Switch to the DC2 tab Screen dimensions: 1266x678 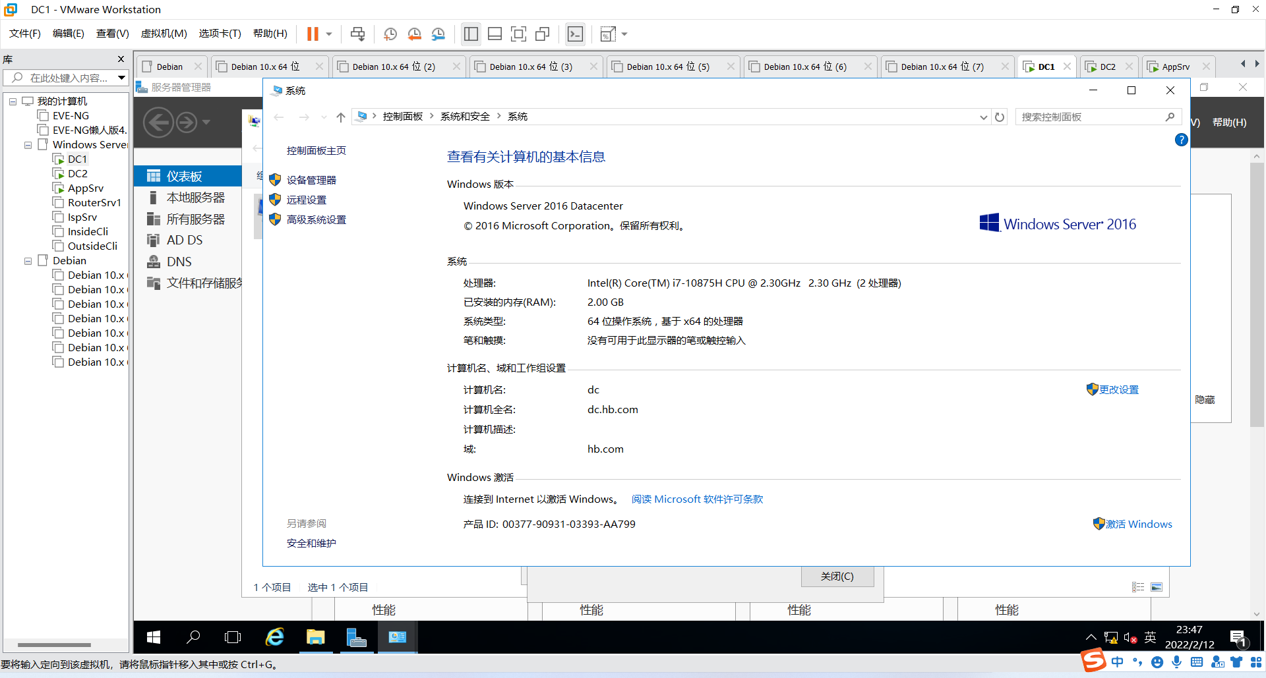pos(1107,67)
